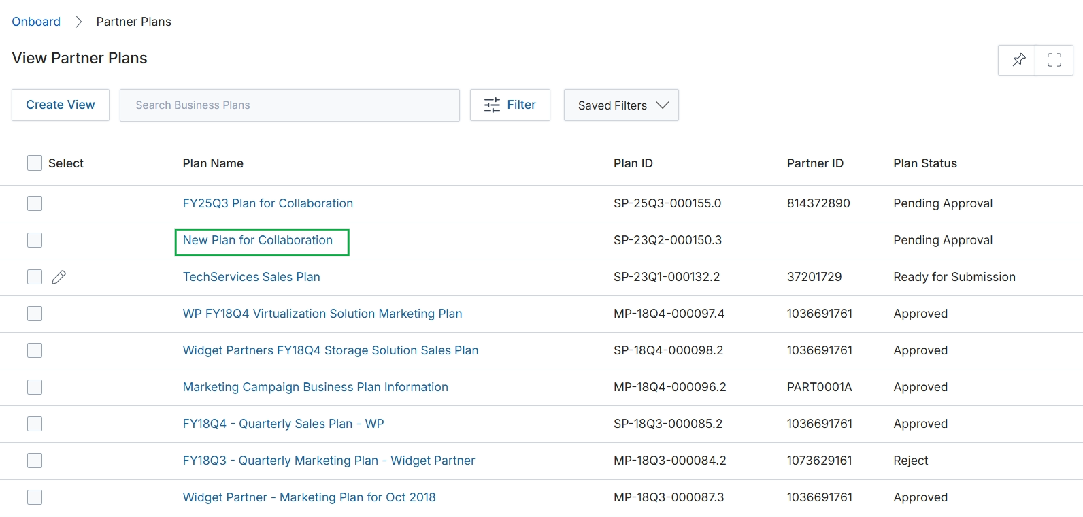
Task: Check the FY25Q3 Plan for Collaboration row
Action: pos(35,203)
